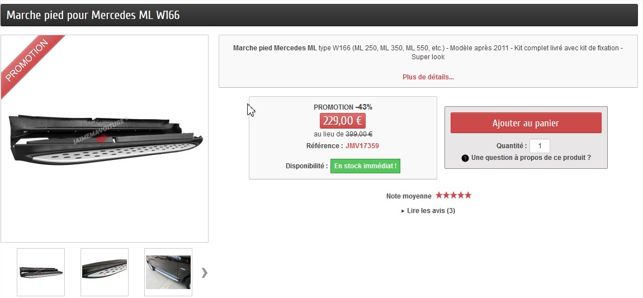Image resolution: width=643 pixels, height=298 pixels.
Task: Click the question mark help icon
Action: (x=465, y=158)
